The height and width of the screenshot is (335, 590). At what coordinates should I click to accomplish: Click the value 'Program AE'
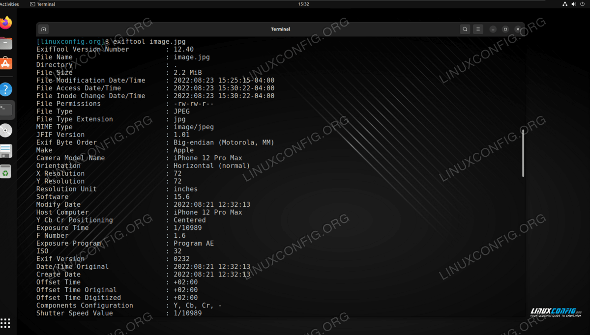click(x=194, y=244)
